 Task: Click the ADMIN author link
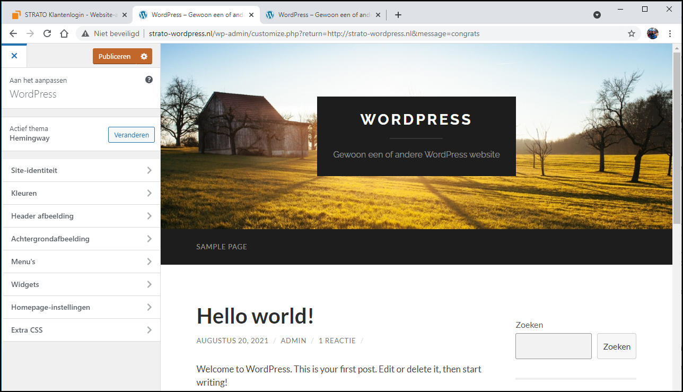click(293, 341)
